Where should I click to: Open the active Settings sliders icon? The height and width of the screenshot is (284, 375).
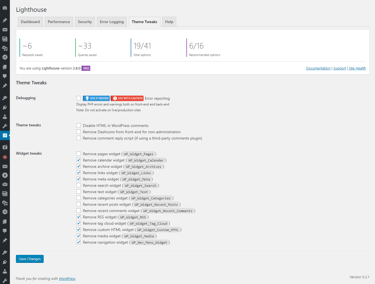(x=5, y=135)
